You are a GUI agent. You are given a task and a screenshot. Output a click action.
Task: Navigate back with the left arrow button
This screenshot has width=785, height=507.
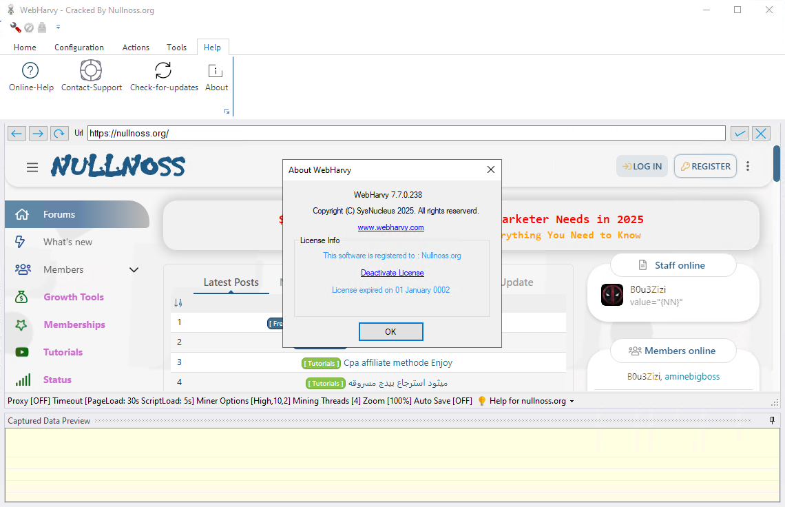[17, 133]
